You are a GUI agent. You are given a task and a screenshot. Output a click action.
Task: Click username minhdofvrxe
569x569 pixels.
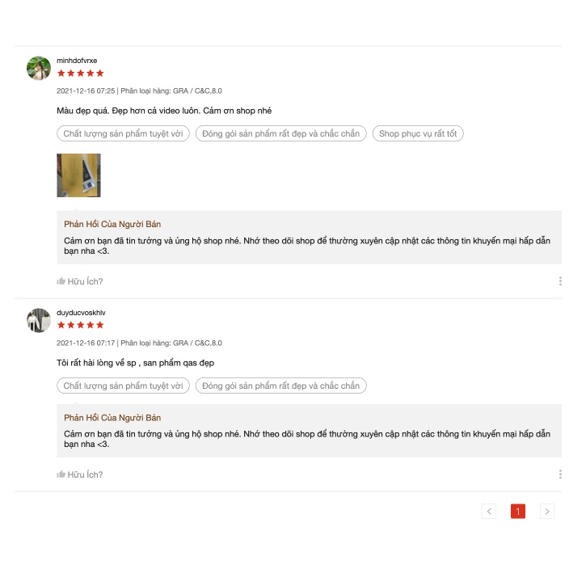click(77, 61)
